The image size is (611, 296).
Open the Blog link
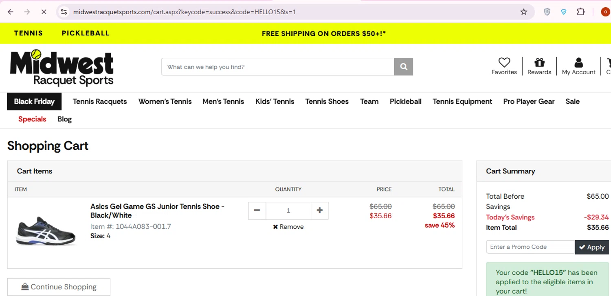[64, 119]
